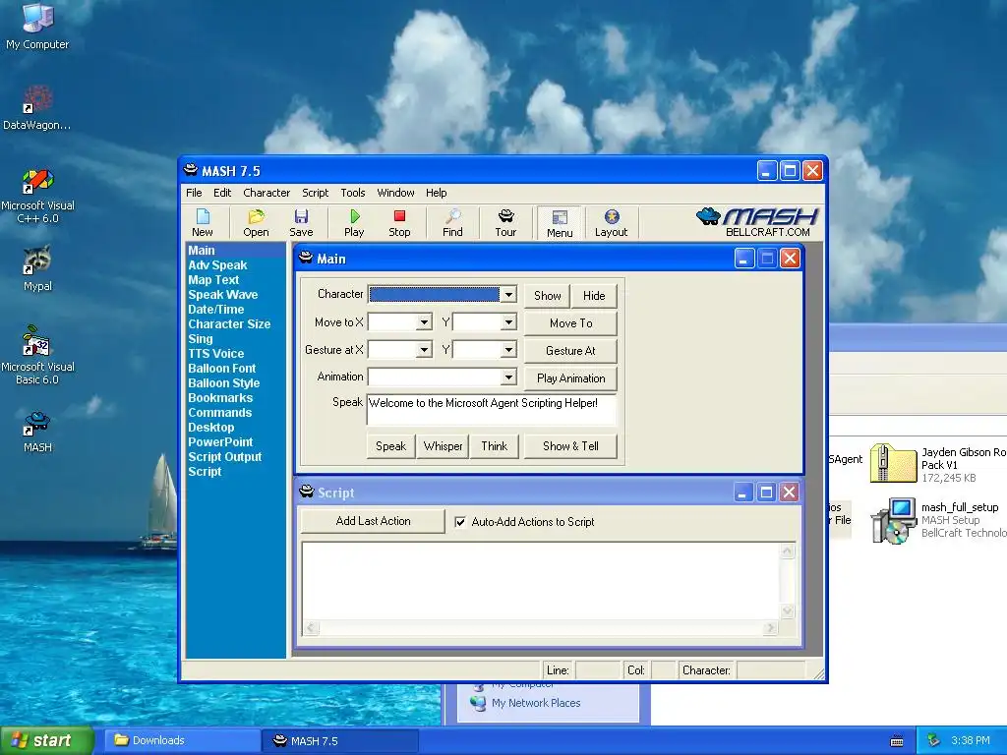
Task: Select Adv Speak in the side panel
Action: (217, 265)
